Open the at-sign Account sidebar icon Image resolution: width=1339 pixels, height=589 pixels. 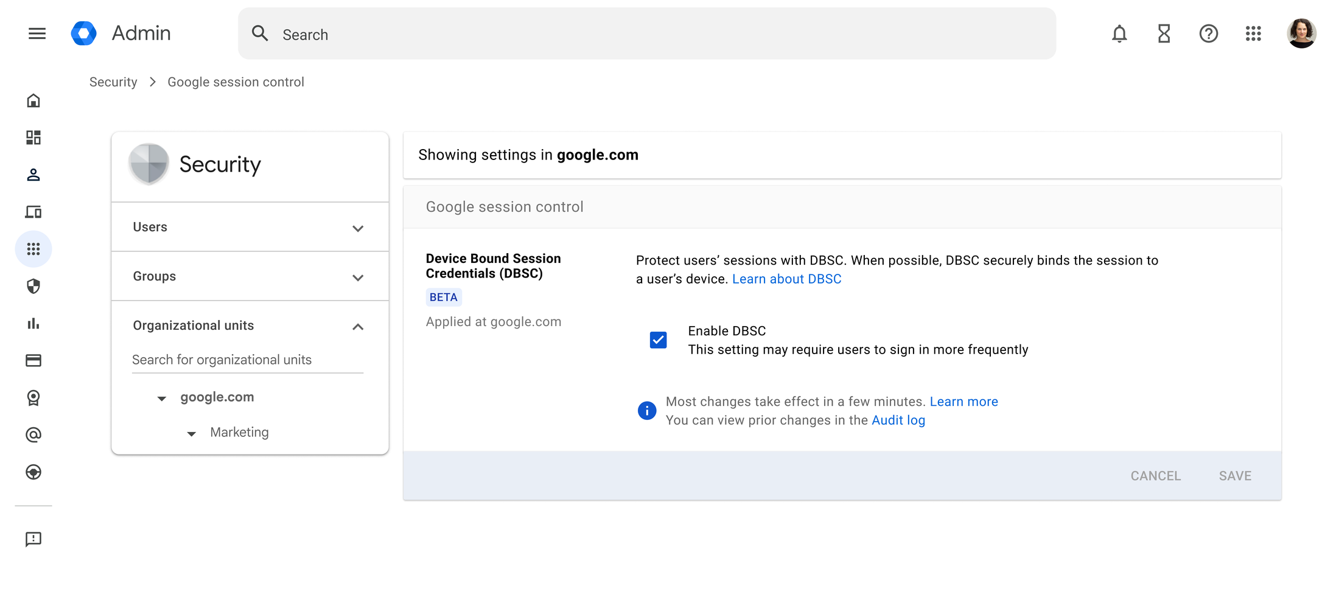33,435
